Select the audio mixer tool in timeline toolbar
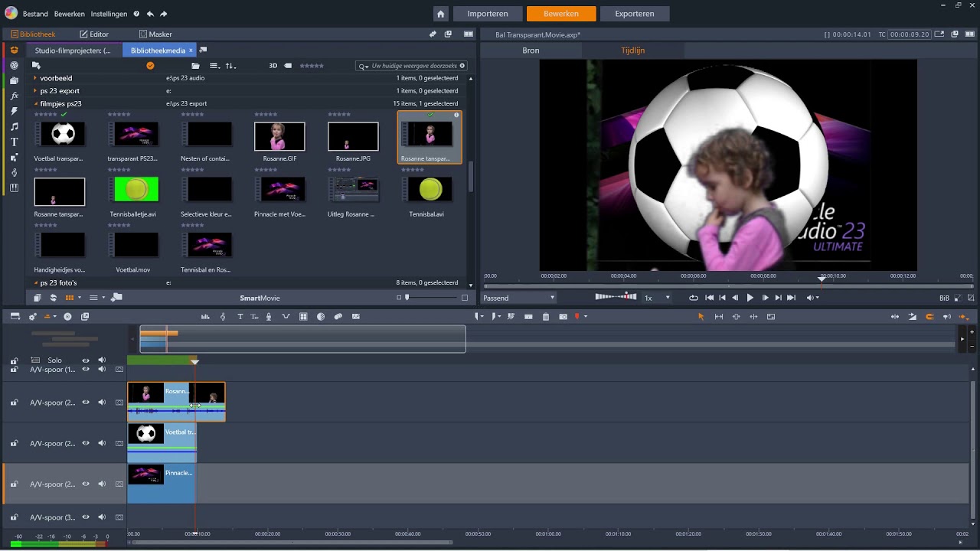 [x=205, y=317]
